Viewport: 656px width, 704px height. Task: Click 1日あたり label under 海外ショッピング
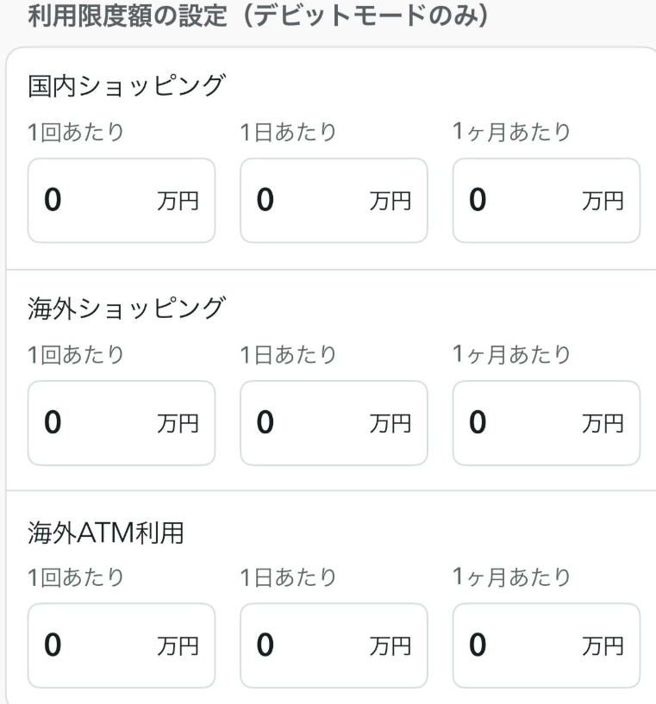pyautogui.click(x=288, y=354)
